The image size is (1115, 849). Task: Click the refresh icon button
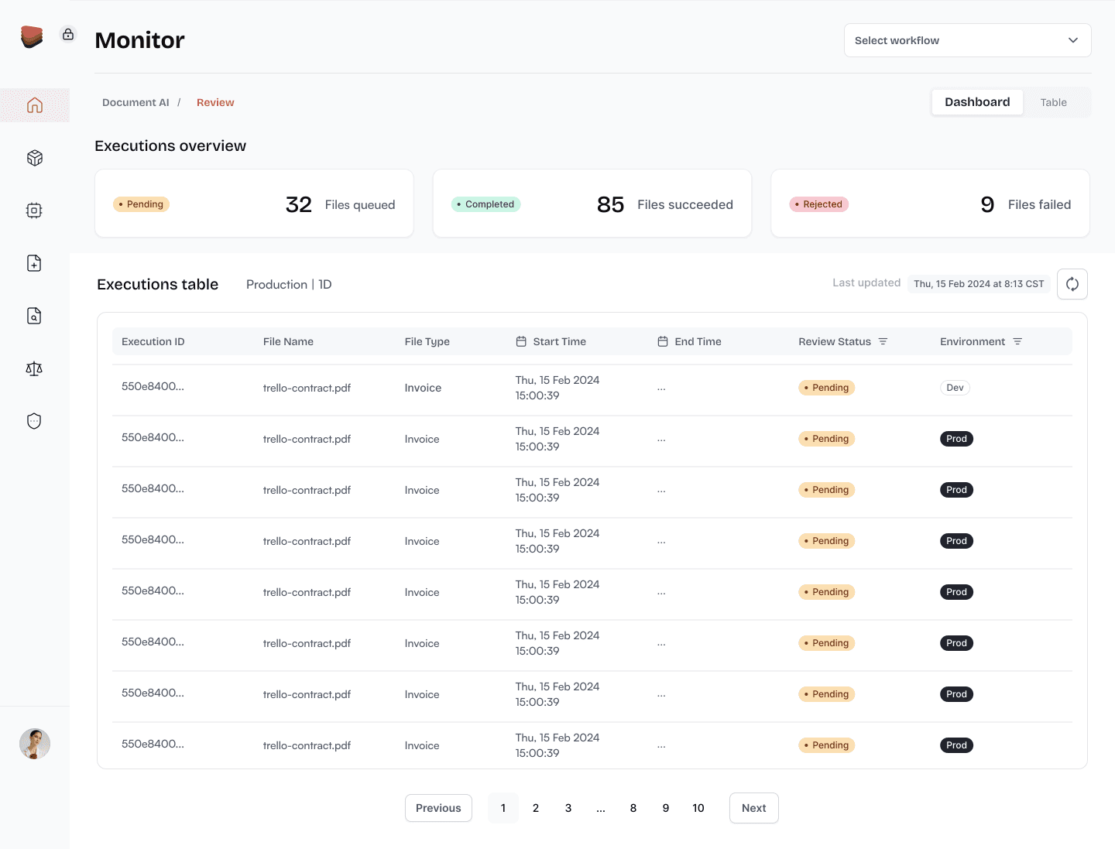pos(1072,284)
